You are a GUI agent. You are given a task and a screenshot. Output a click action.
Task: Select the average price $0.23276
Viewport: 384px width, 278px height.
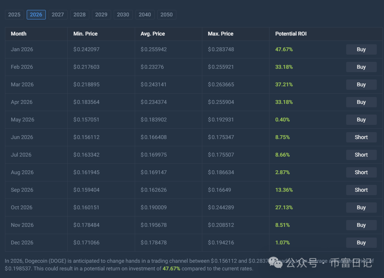(x=152, y=67)
